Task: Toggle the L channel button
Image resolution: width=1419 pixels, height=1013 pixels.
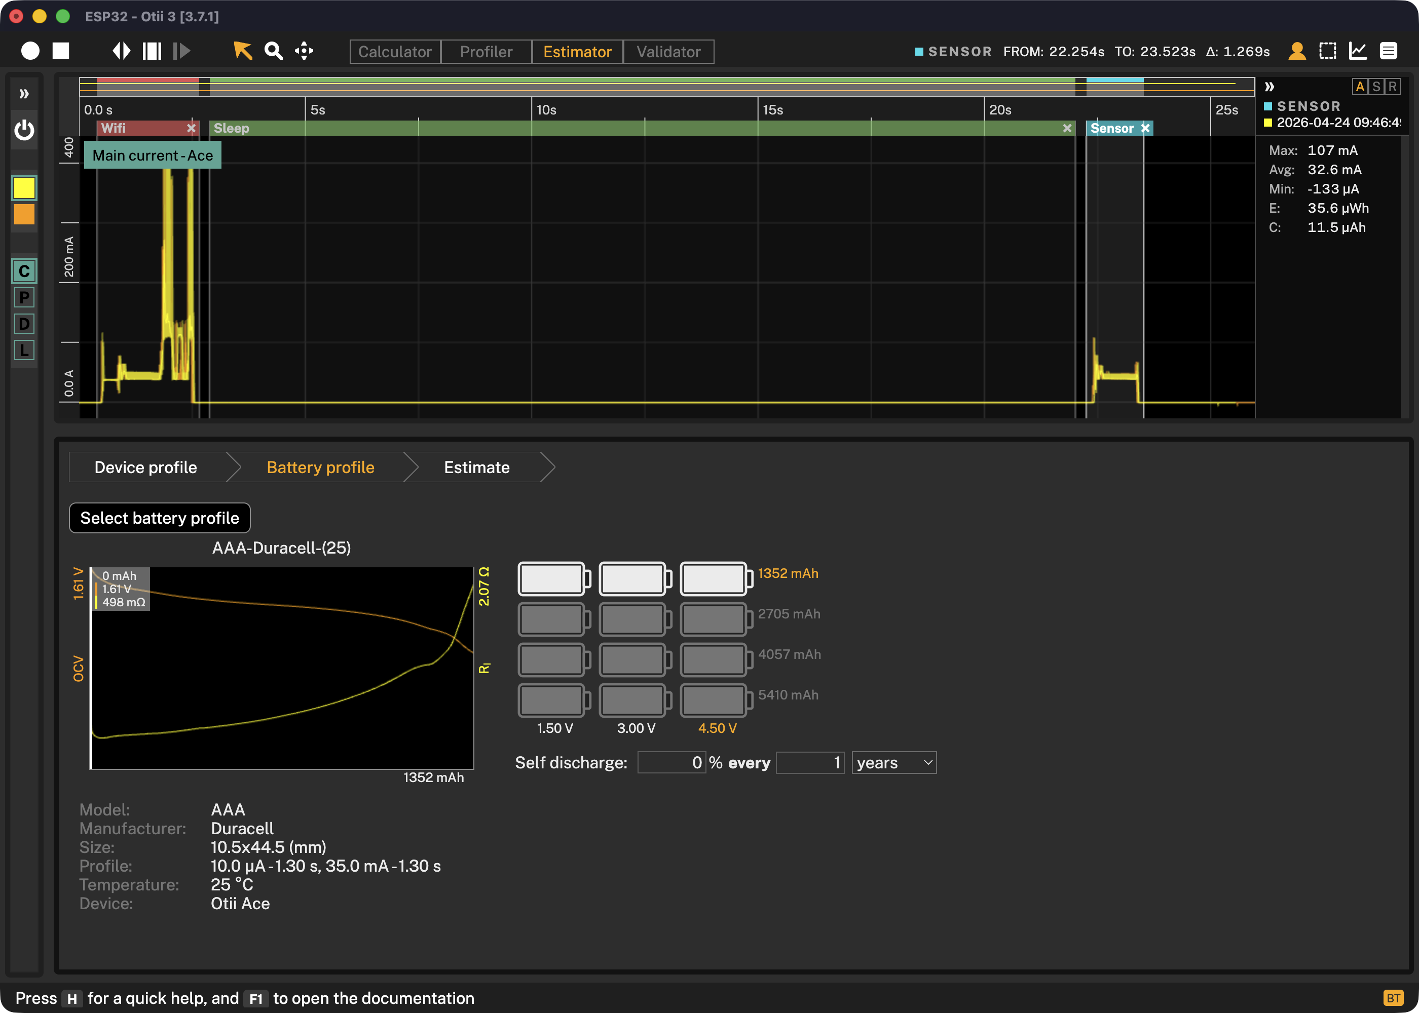Action: (x=24, y=350)
